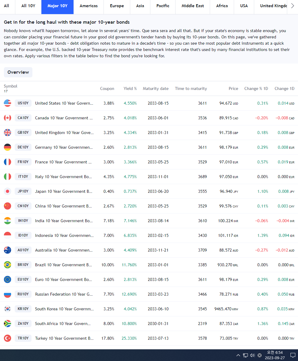The height and width of the screenshot is (361, 298).
Task: Sort table by Price column
Action: tap(233, 88)
